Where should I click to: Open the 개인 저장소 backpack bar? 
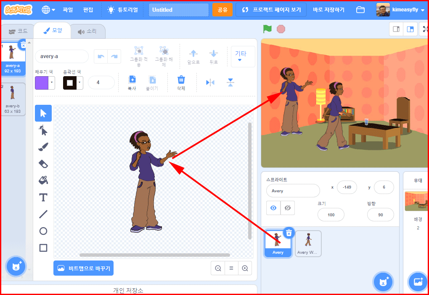(x=128, y=290)
